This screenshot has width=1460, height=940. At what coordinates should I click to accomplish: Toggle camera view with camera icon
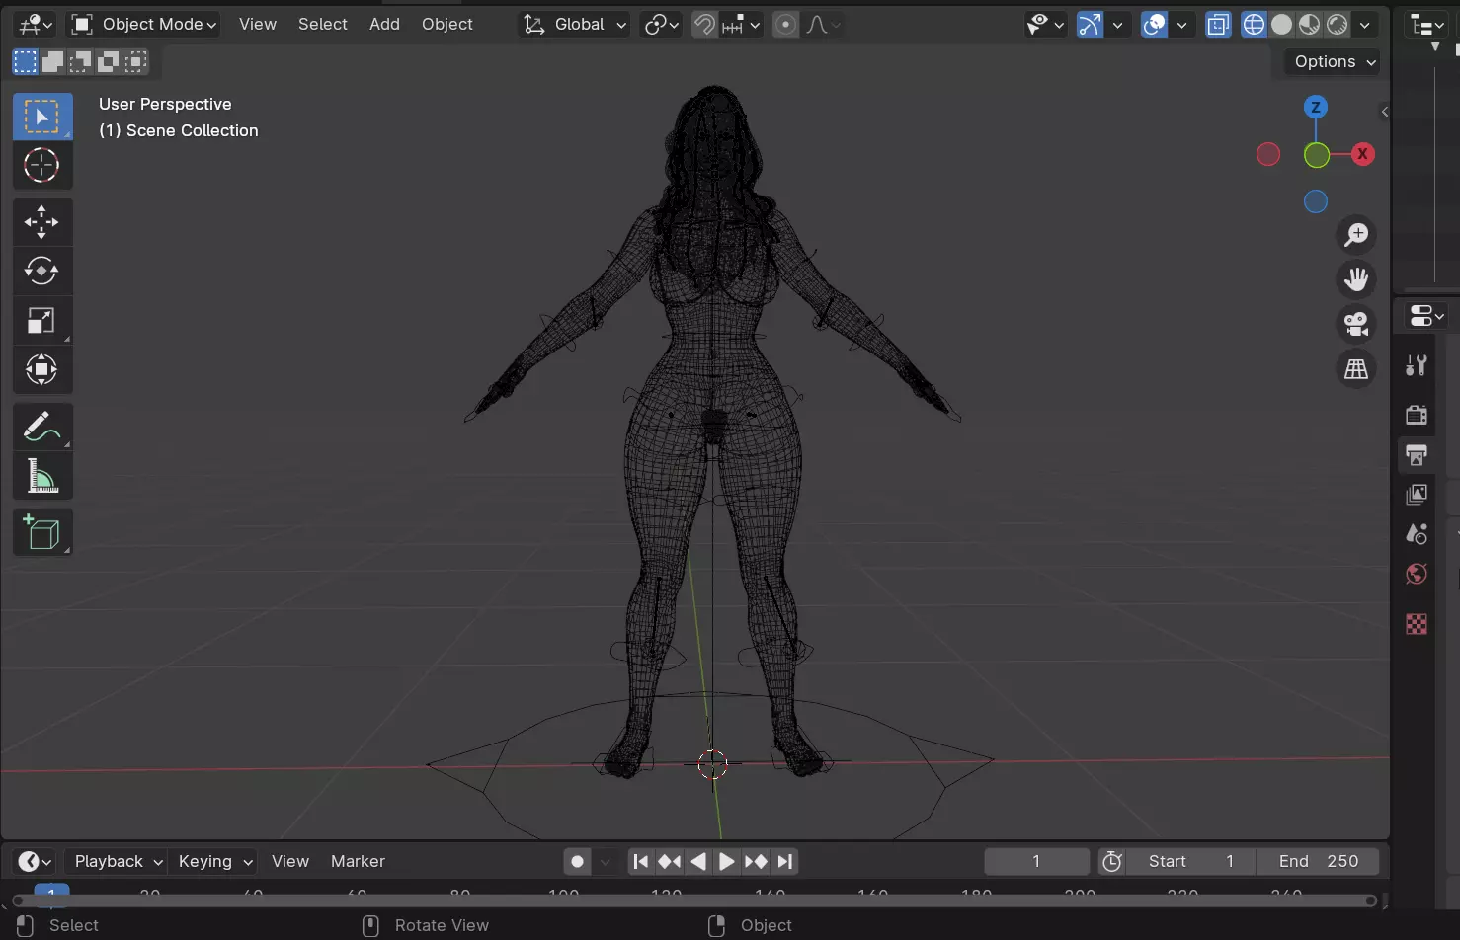coord(1356,324)
